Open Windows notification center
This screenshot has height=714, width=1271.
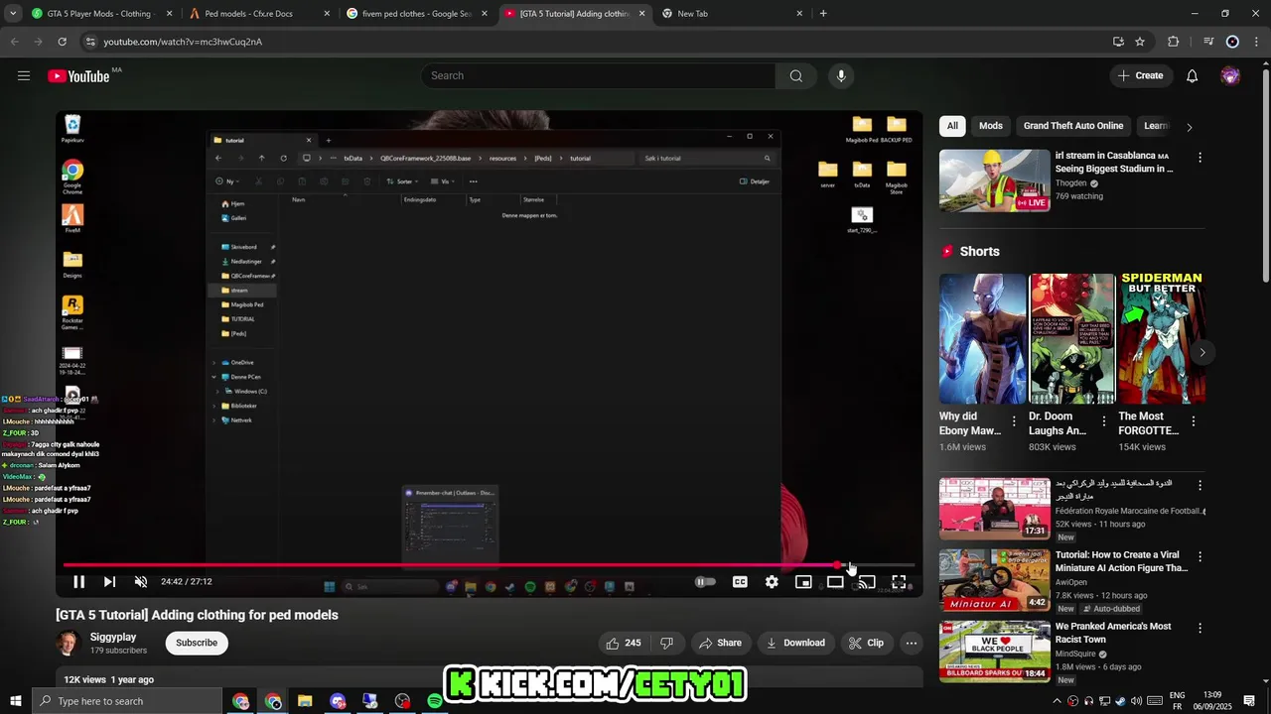point(1250,701)
